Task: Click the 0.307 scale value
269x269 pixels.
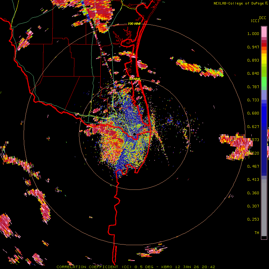Action: pyautogui.click(x=253, y=206)
